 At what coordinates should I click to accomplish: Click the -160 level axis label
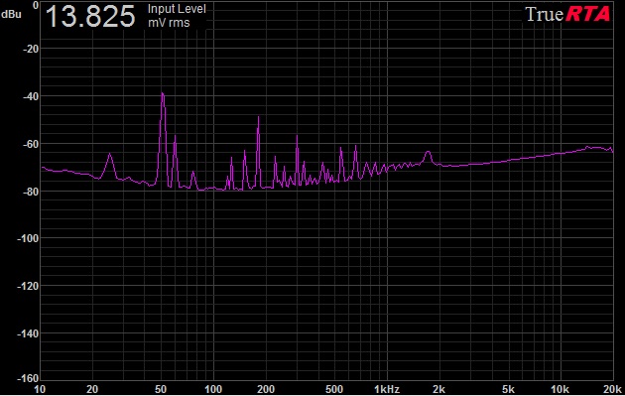tap(28, 377)
